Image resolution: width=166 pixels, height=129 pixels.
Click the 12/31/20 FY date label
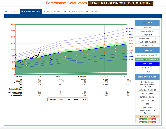point(38,77)
